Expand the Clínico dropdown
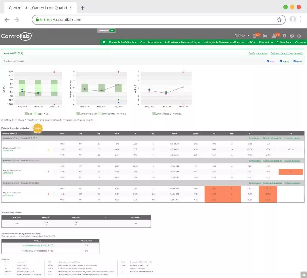 point(242,35)
